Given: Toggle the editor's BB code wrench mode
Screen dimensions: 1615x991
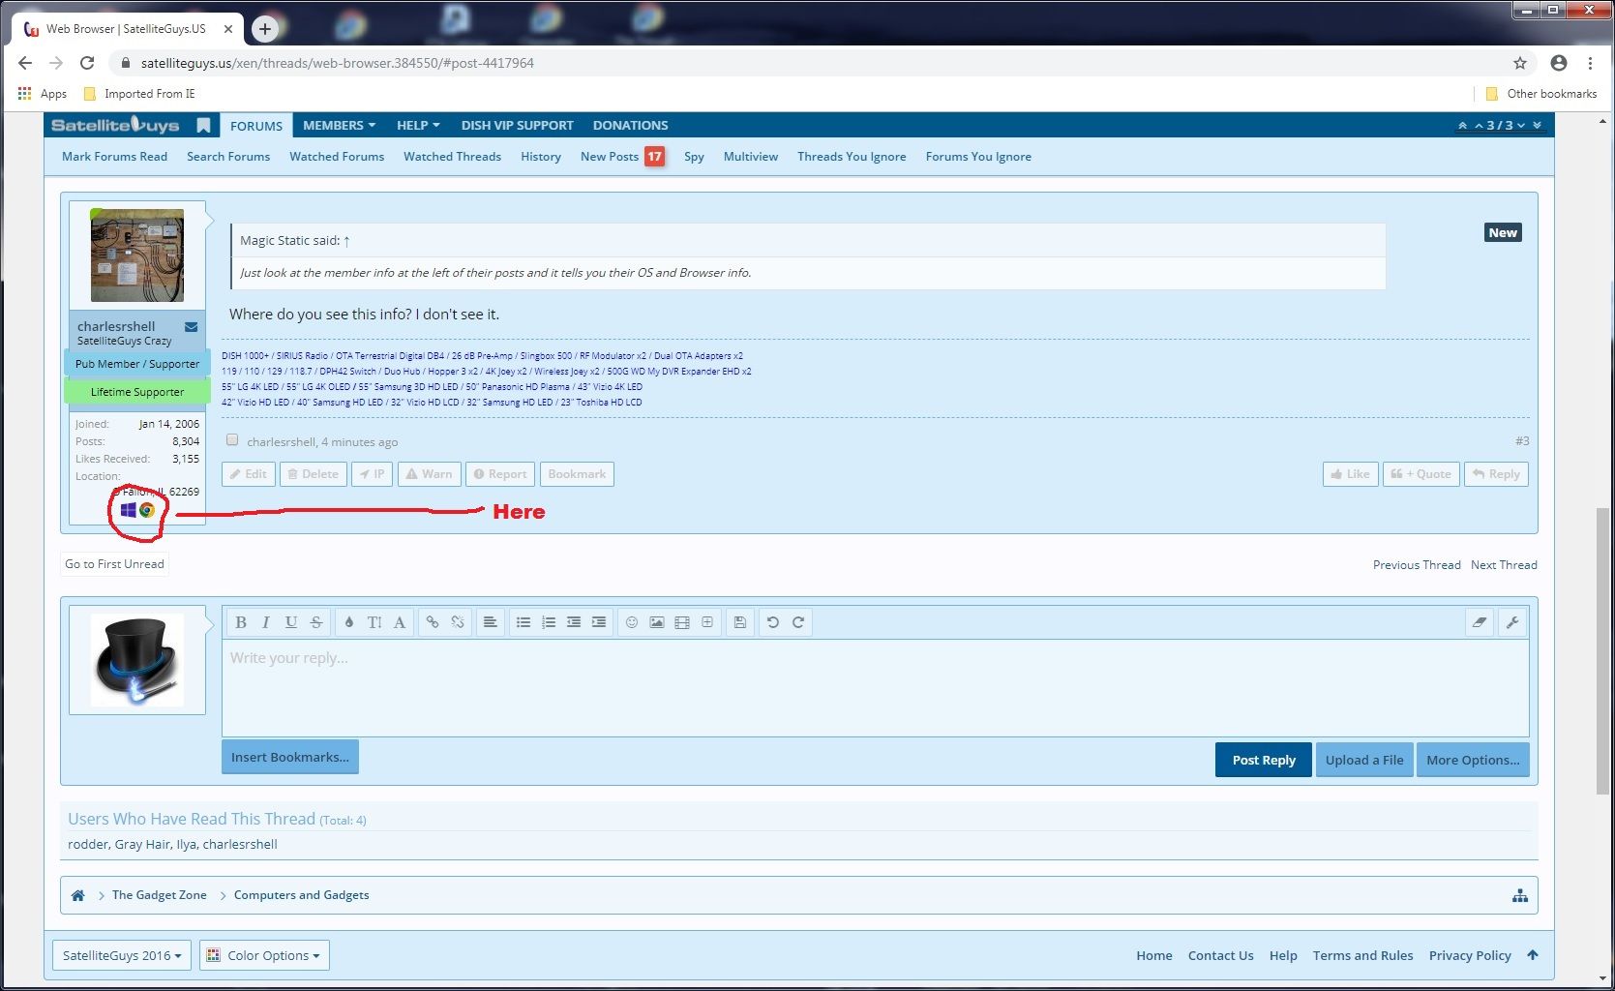Looking at the screenshot, I should tap(1512, 622).
